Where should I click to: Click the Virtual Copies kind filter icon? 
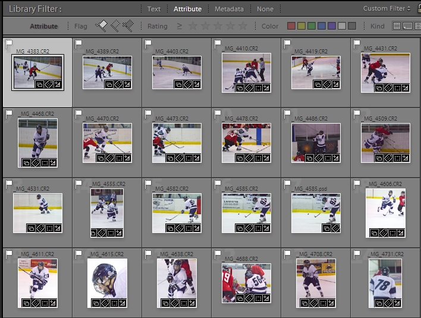(x=408, y=26)
